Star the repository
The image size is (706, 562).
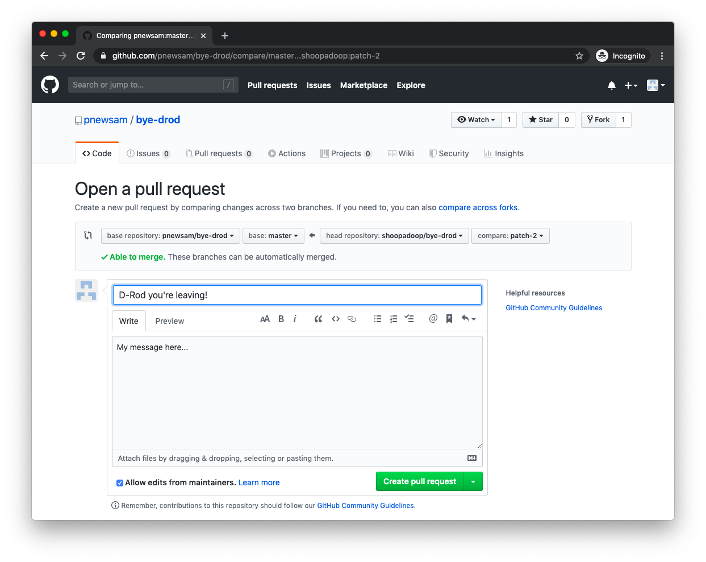coord(541,120)
